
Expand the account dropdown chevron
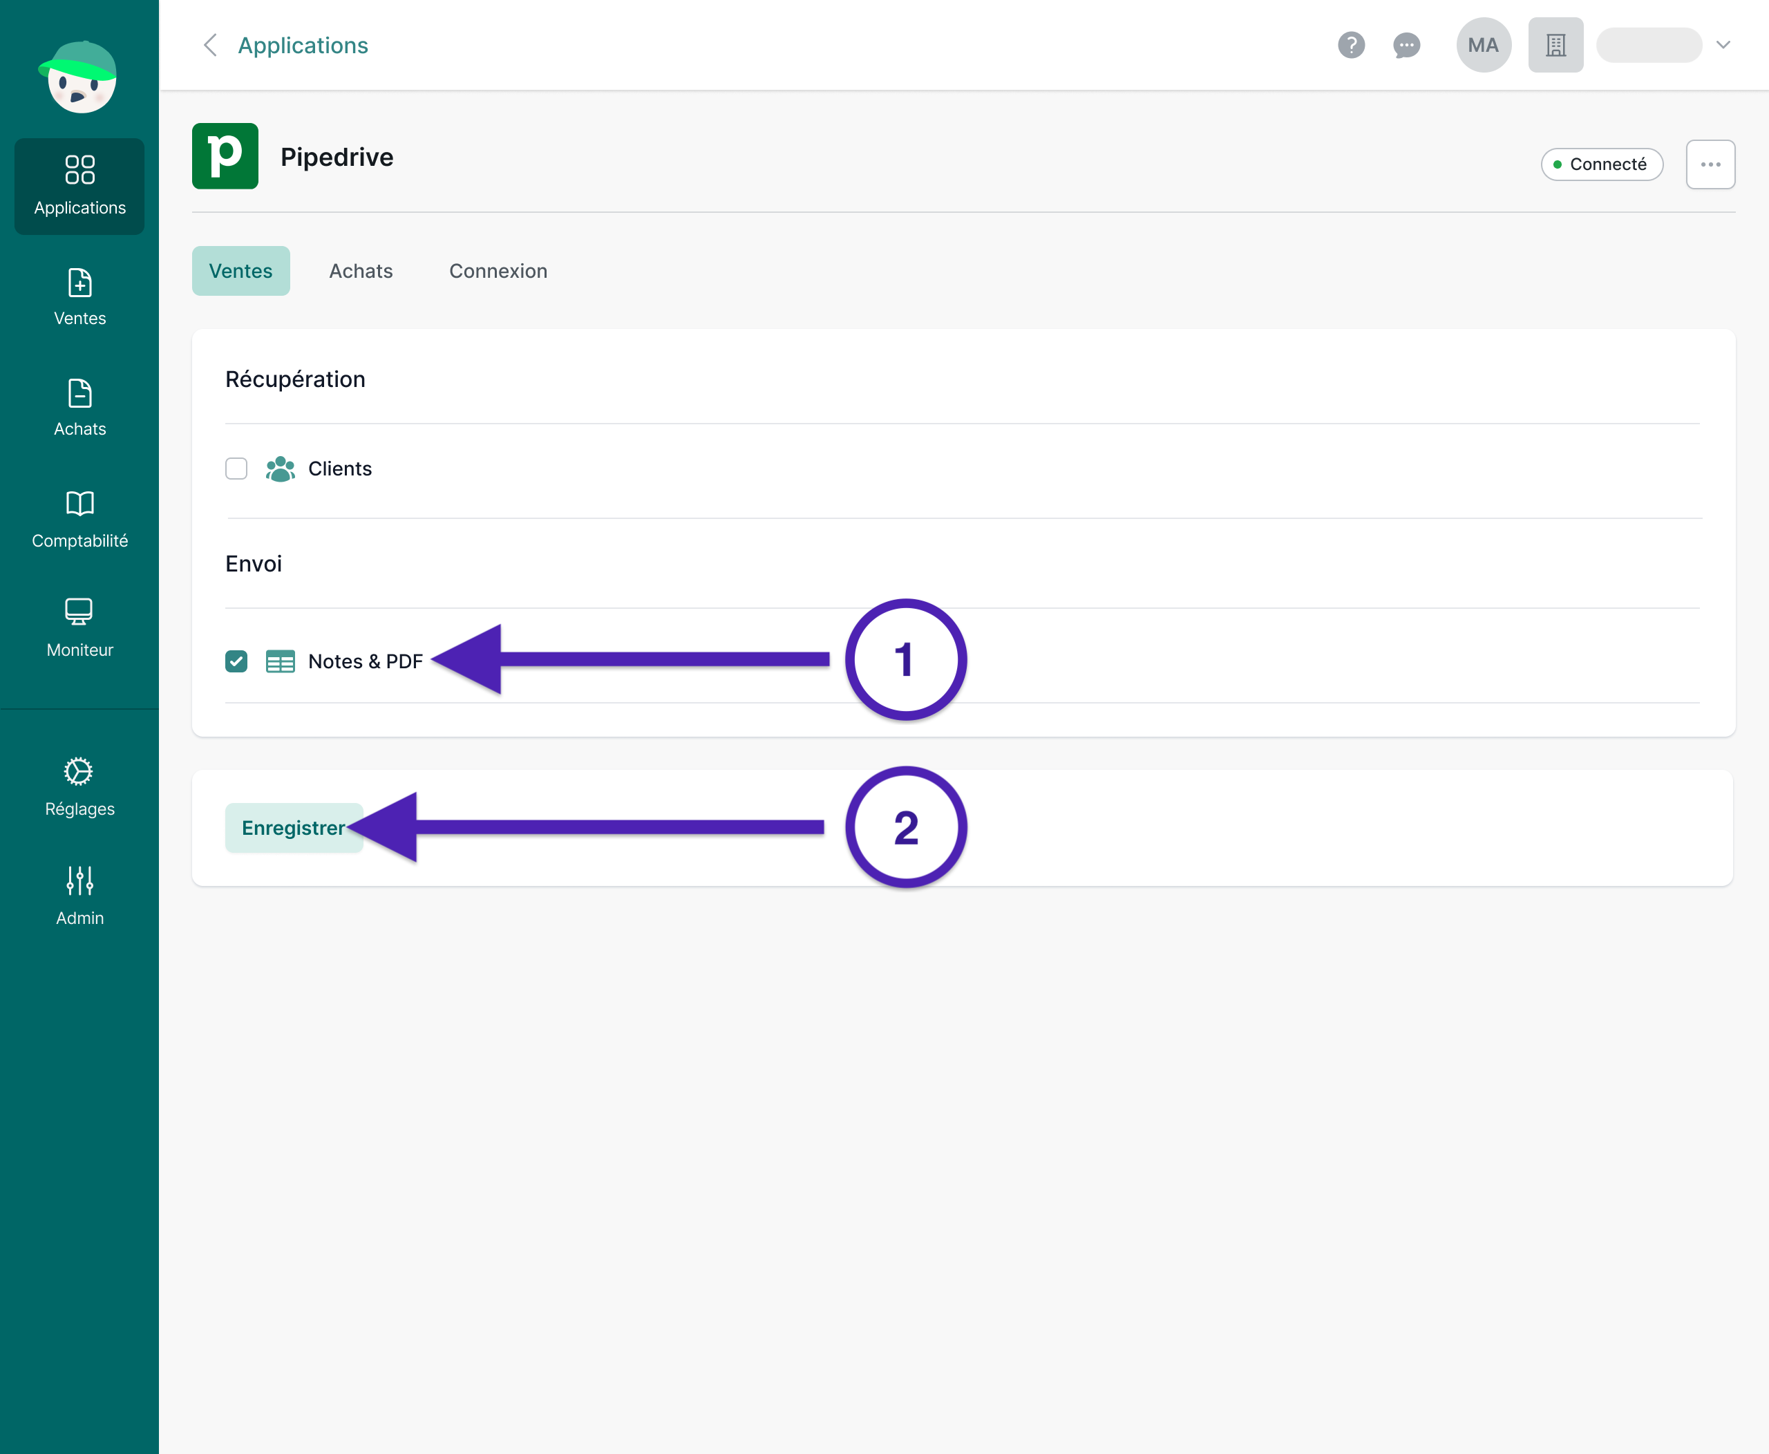point(1723,45)
